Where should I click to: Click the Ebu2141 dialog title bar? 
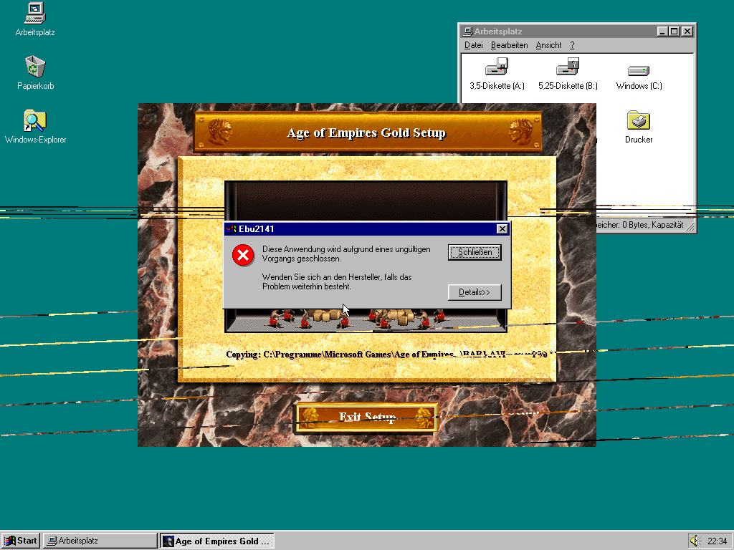366,228
